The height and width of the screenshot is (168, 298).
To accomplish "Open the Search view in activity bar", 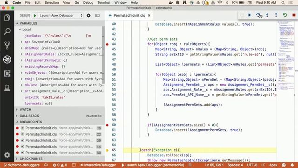I will 7,31.
